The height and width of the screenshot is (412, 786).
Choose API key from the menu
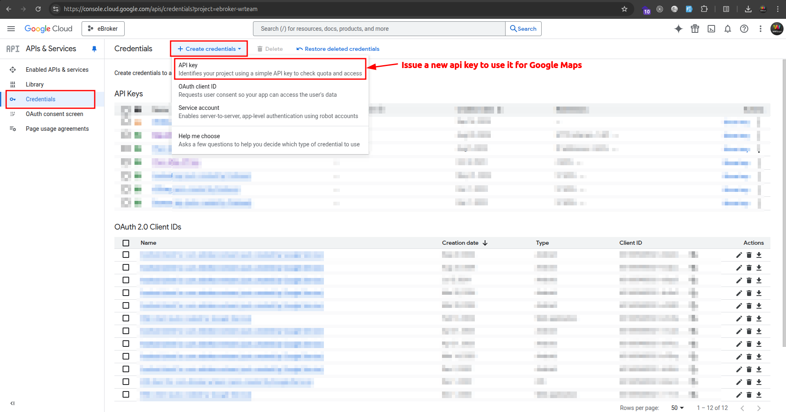(x=270, y=69)
